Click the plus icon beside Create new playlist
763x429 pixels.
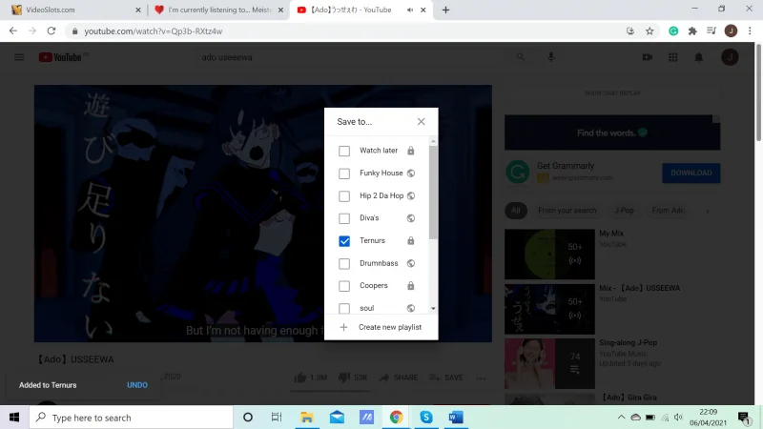343,327
